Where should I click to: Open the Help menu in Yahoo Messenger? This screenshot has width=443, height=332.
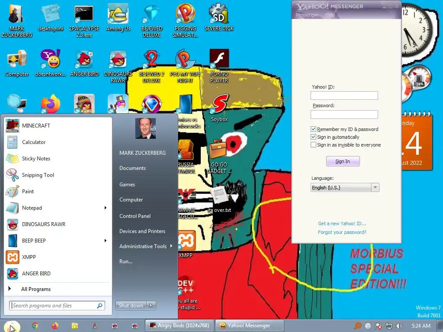pyautogui.click(x=330, y=15)
